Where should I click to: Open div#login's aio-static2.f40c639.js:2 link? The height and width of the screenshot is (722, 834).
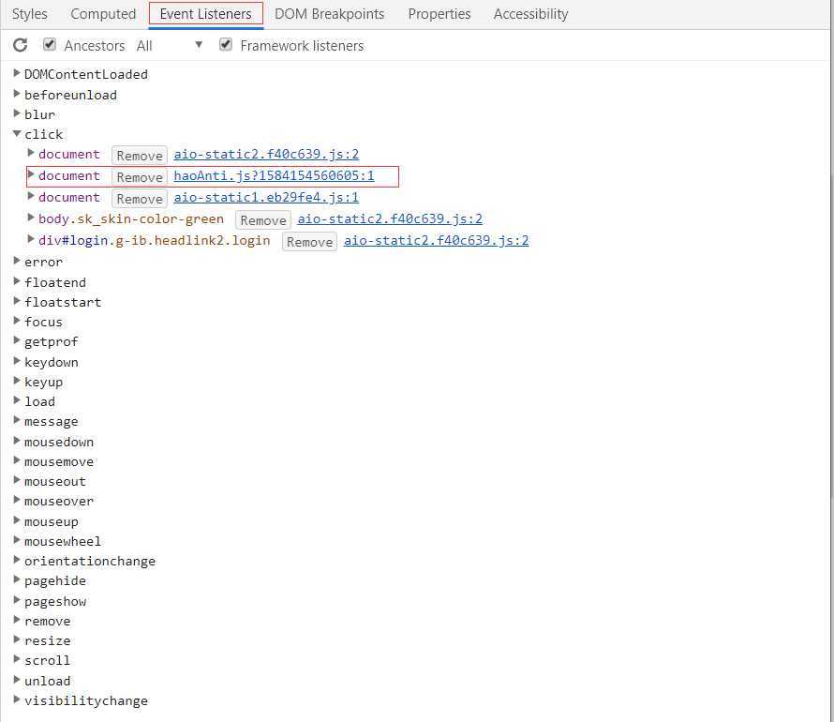point(436,240)
